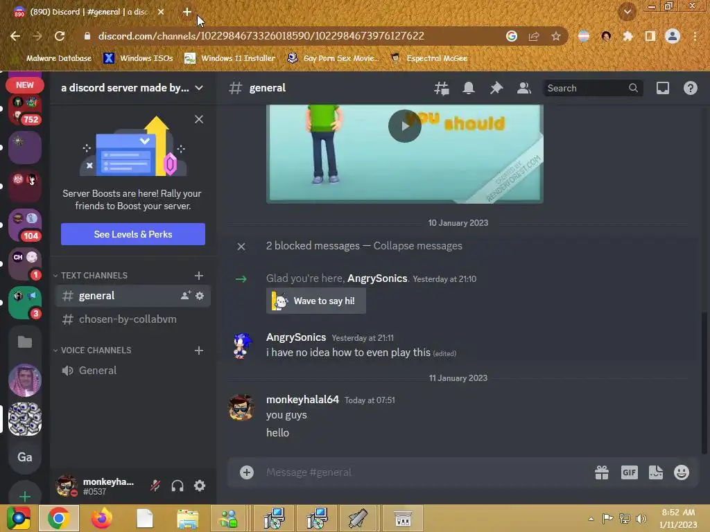Viewport: 710px width, 532px height.
Task: Select the Ga server icon
Action: (x=25, y=457)
